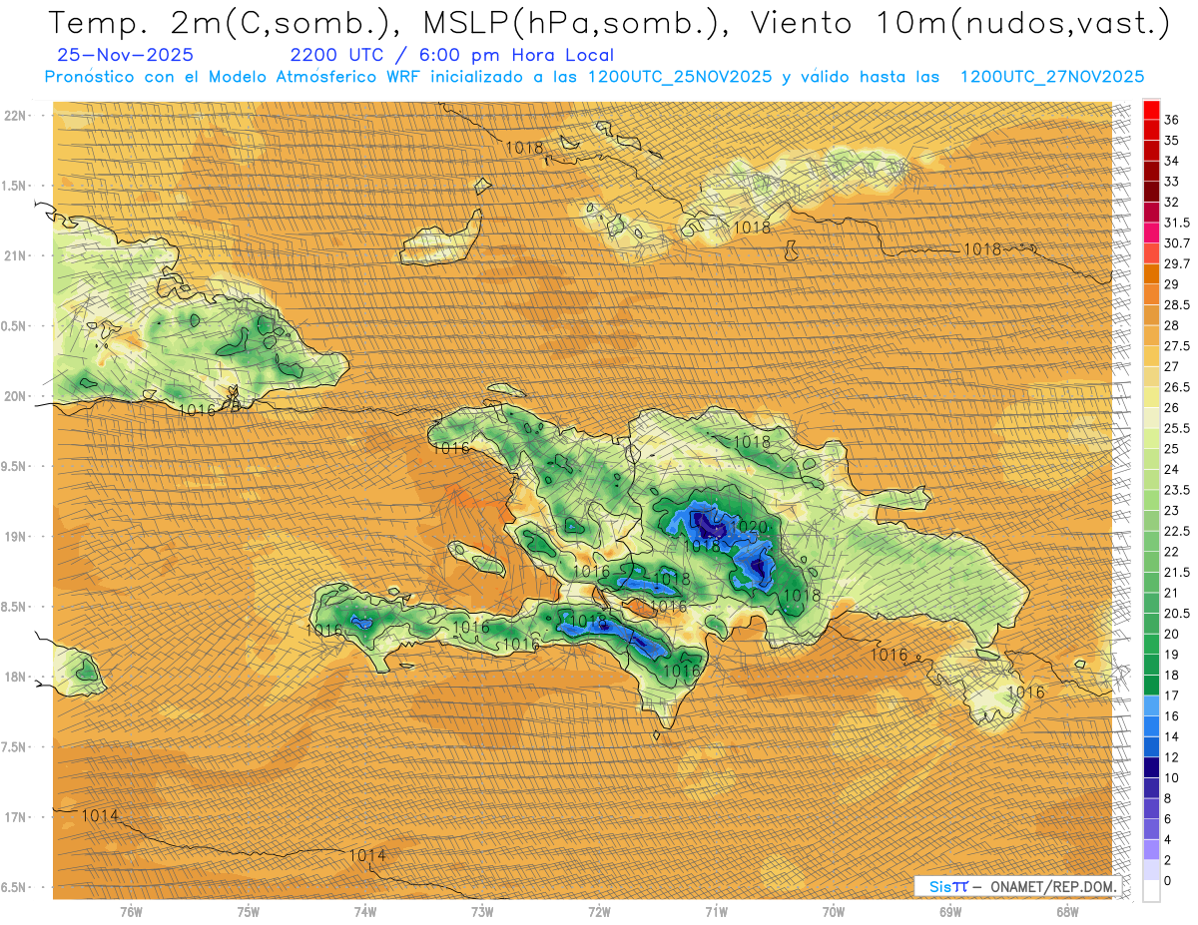Click the legend value "20.5"
Viewport: 1198px width, 925px height.
pyautogui.click(x=1176, y=614)
